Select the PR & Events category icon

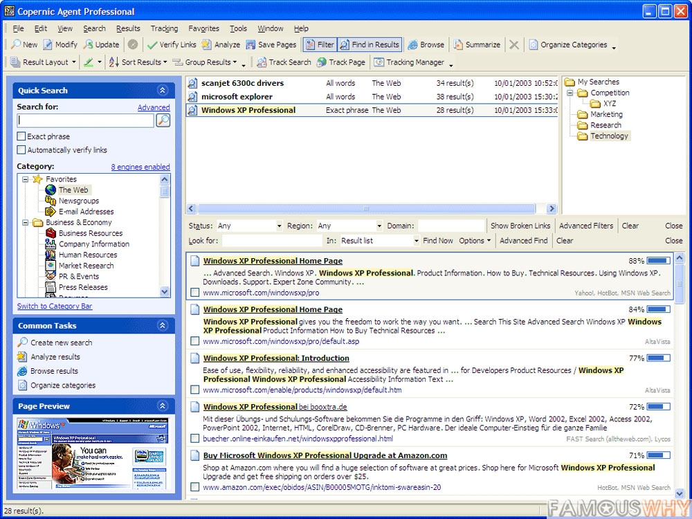[51, 276]
